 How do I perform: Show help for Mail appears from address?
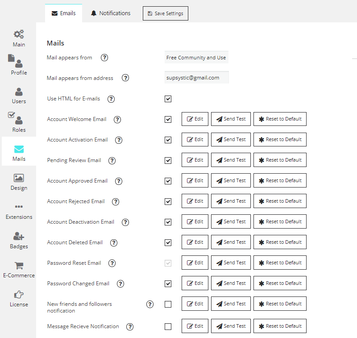point(125,78)
